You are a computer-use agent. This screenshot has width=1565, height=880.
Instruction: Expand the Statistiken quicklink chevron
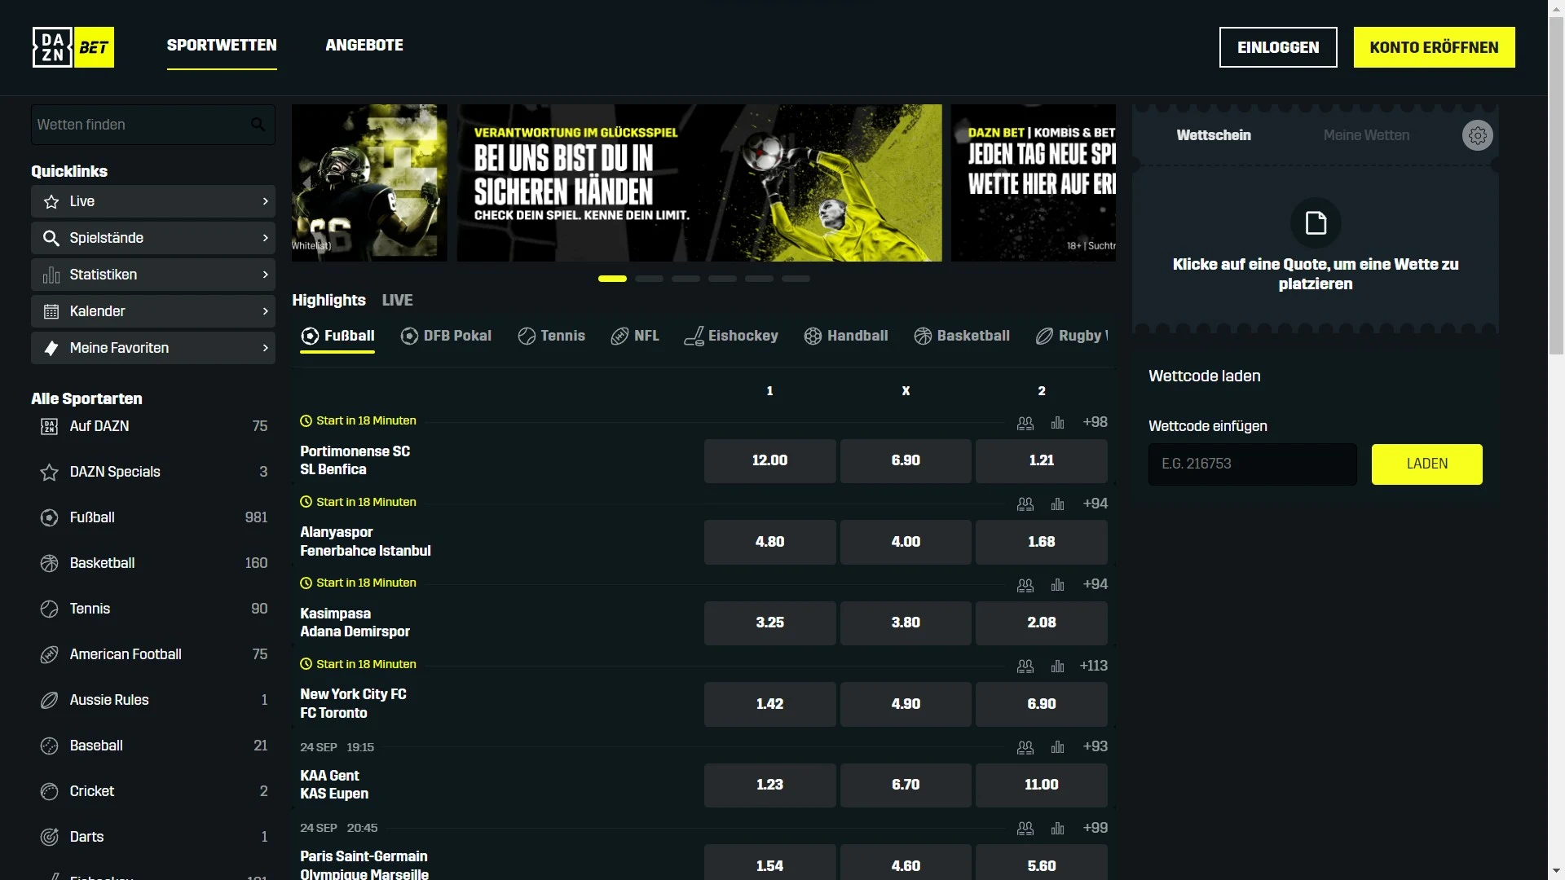coord(265,275)
